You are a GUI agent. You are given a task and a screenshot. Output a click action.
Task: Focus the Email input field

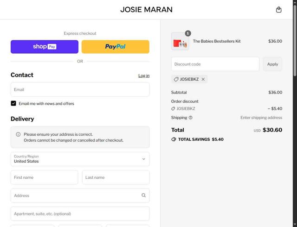pos(80,89)
